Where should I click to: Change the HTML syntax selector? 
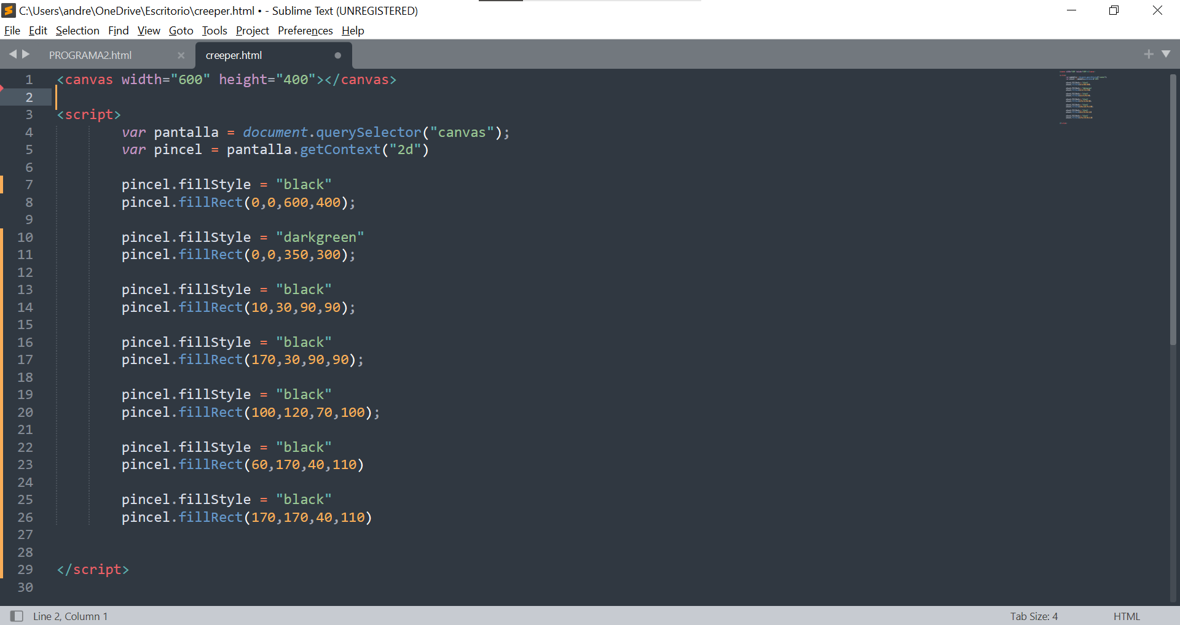click(x=1127, y=616)
